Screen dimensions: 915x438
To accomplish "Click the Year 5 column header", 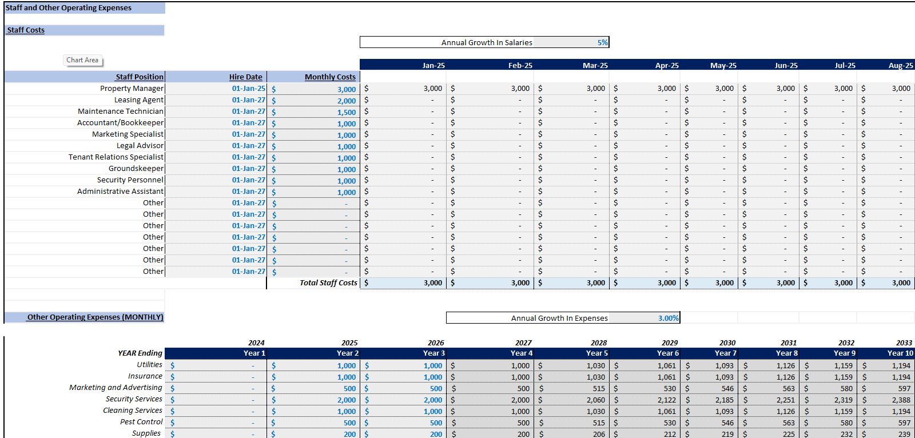I will (x=597, y=353).
